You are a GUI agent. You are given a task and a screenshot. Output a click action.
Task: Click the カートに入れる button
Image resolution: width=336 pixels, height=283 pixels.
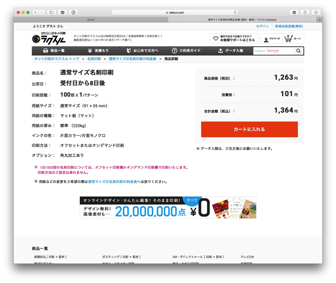pyautogui.click(x=249, y=129)
